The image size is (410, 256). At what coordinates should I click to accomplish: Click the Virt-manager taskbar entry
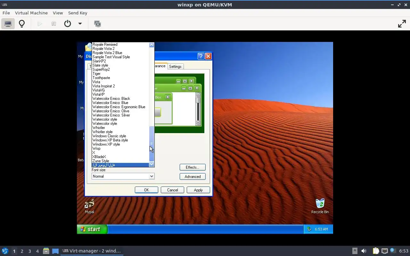pyautogui.click(x=92, y=251)
